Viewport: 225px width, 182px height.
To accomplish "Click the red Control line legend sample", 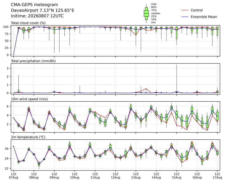I will [185, 10].
